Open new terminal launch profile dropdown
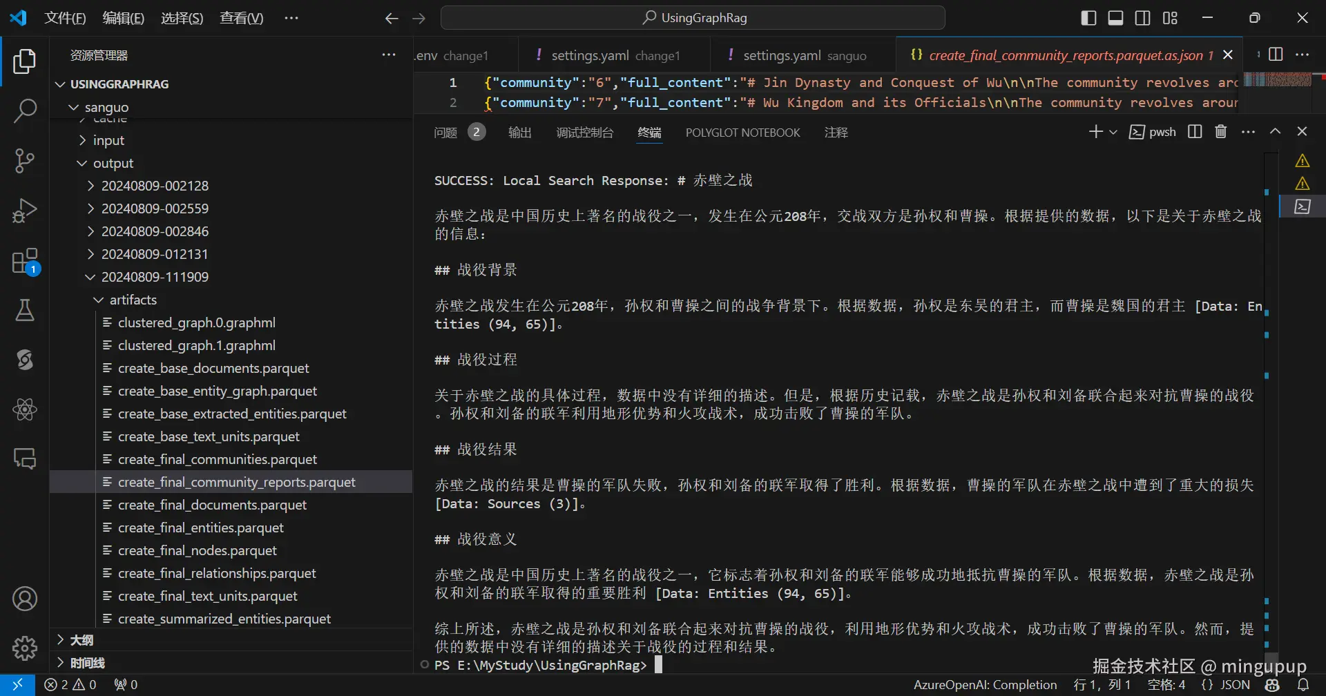The image size is (1326, 696). [1113, 132]
